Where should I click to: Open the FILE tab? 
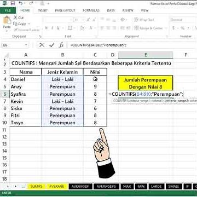point(8,10)
